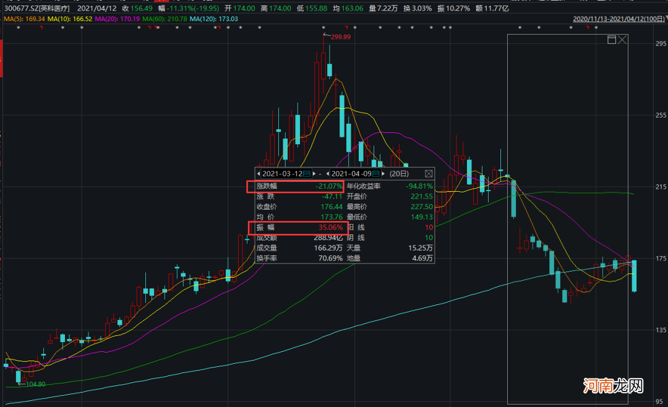Dismiss the range selection box with X
This screenshot has height=407, width=668.
click(x=622, y=40)
